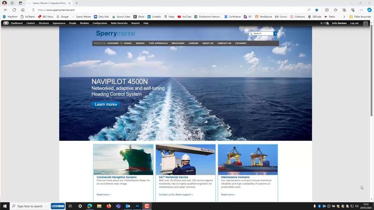This screenshot has width=374, height=210.
Task: Browse products by VESSEL
Action: pos(128,43)
